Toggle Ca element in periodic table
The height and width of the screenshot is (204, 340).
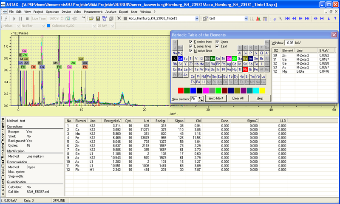pyautogui.click(x=180, y=59)
